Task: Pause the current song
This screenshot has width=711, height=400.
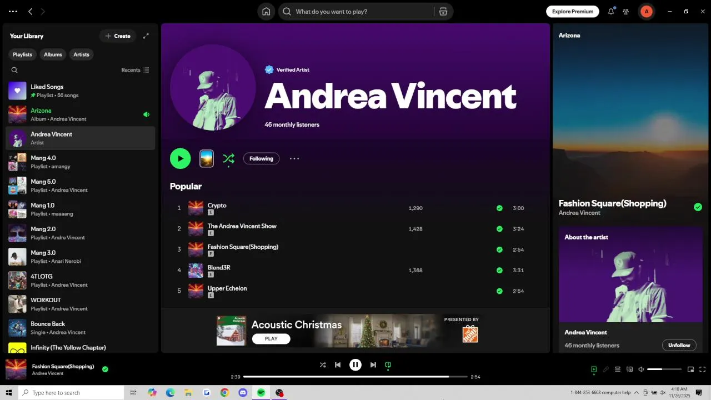Action: click(355, 365)
